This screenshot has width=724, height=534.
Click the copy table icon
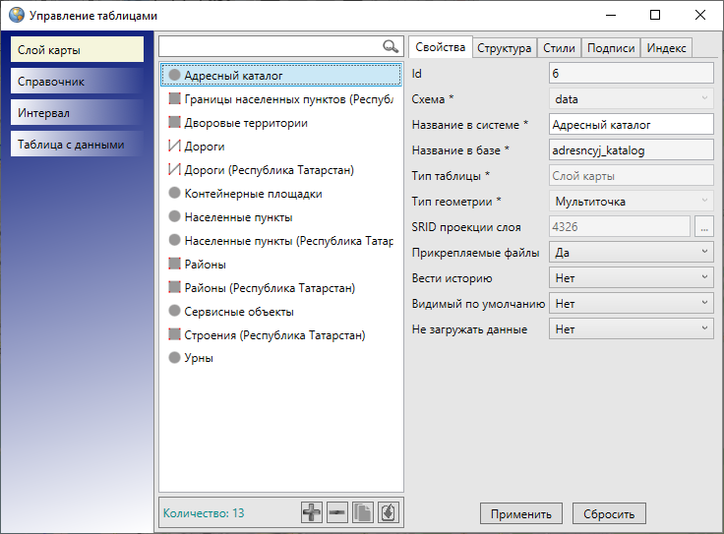pos(363,512)
